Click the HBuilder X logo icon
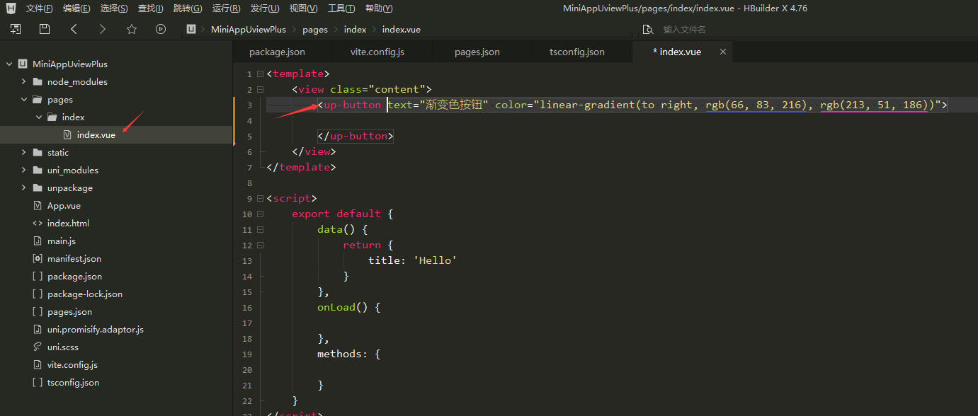This screenshot has width=978, height=416. coord(10,8)
